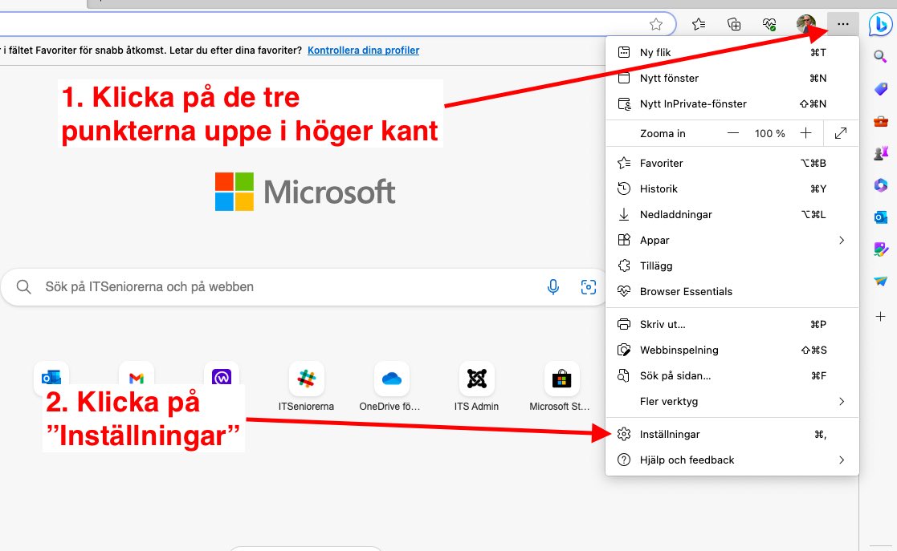Open the sidebar shopping tag icon
Image resolution: width=897 pixels, height=551 pixels.
[880, 88]
